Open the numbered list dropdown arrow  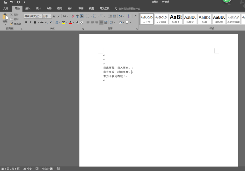(x=98, y=16)
